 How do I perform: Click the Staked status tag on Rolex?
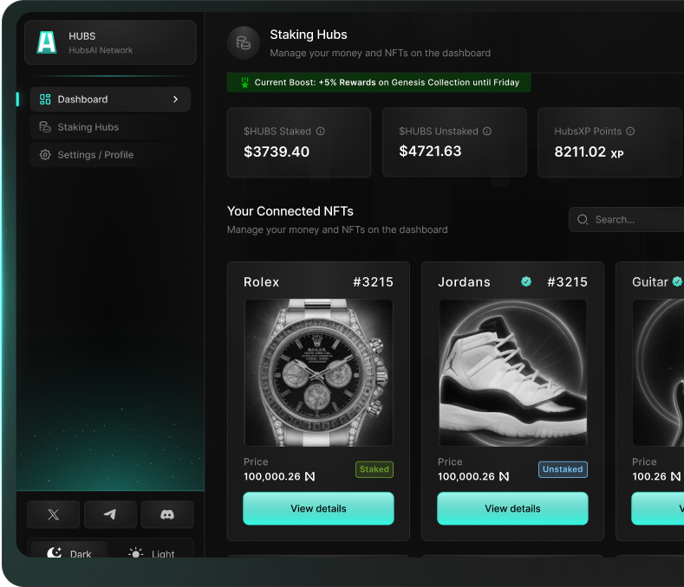click(375, 469)
